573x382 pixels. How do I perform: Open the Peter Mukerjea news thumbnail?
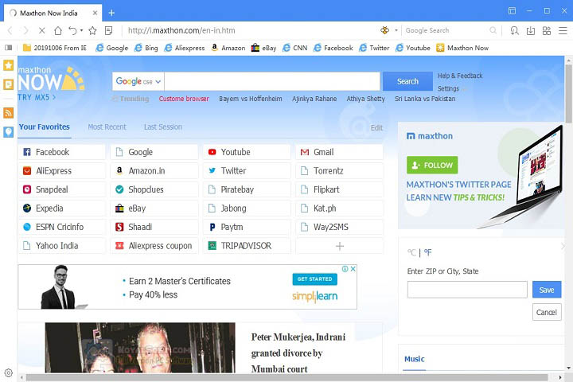click(140, 348)
